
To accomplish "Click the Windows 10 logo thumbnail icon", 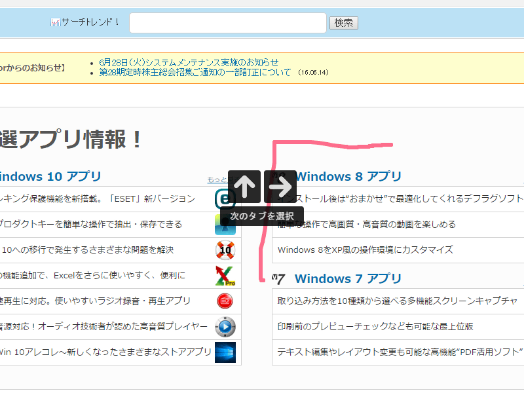I will 225,352.
